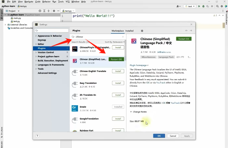Go back with the settings left arrow
The image size is (228, 148).
click(x=186, y=31)
